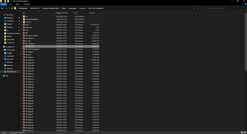Open Videolar under Bu bilgisayar
Image resolution: width=247 pixels, height=134 pixels.
pos(9,68)
